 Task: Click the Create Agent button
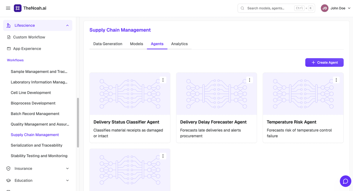[x=324, y=62]
